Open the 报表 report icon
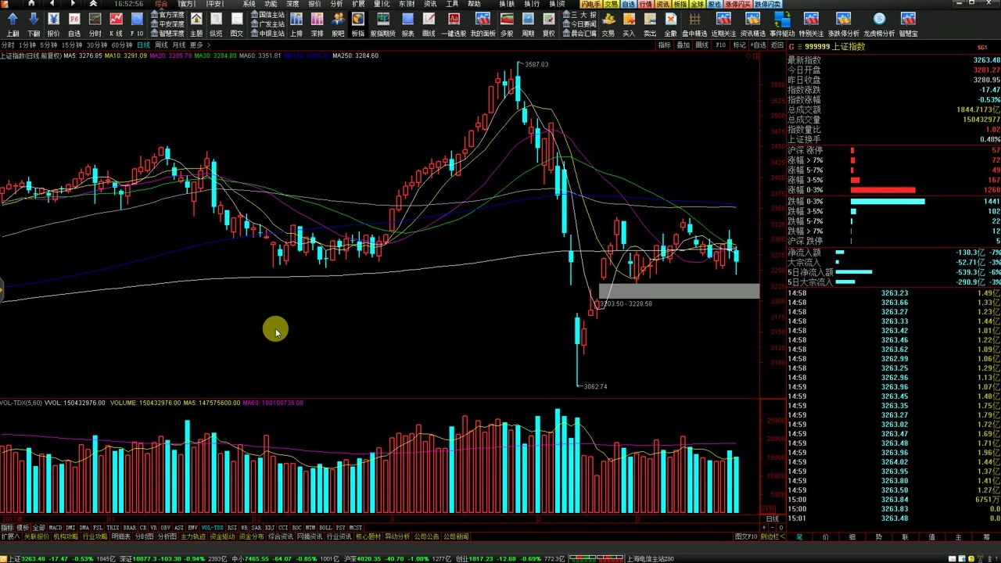 click(x=407, y=19)
